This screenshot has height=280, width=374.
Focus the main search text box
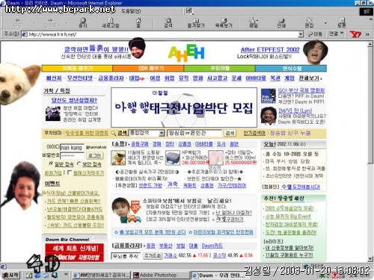[x=194, y=133]
